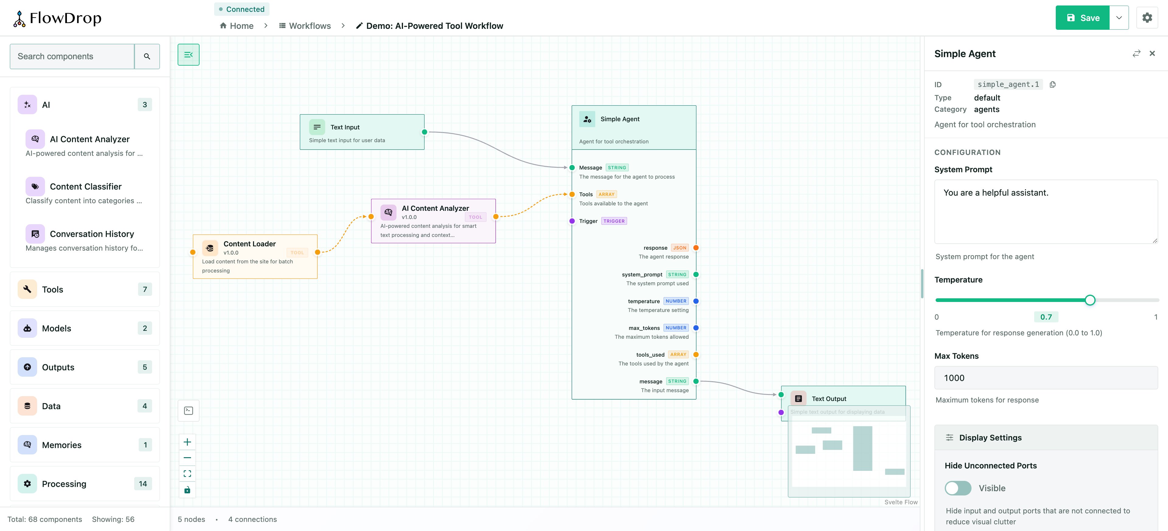This screenshot has width=1168, height=531.
Task: Open the settings gear icon
Action: 1147,18
